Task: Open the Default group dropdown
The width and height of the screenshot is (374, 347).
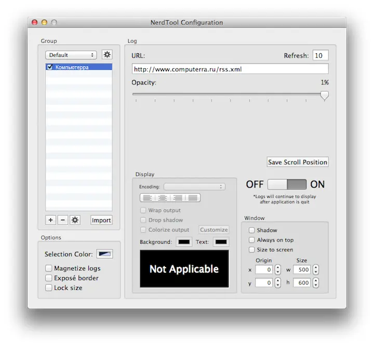Action: pyautogui.click(x=71, y=55)
